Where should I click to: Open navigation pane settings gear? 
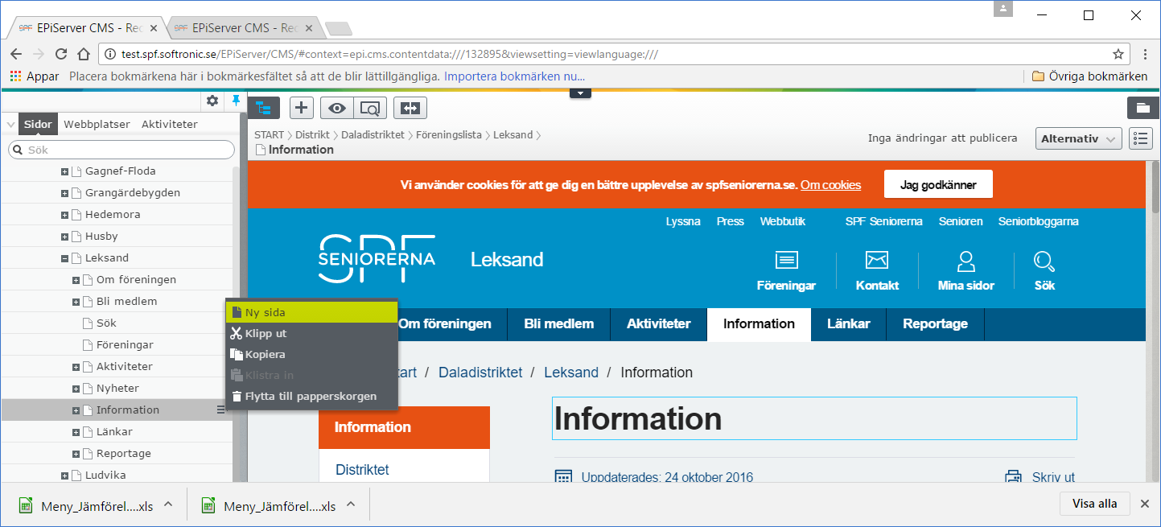(212, 101)
